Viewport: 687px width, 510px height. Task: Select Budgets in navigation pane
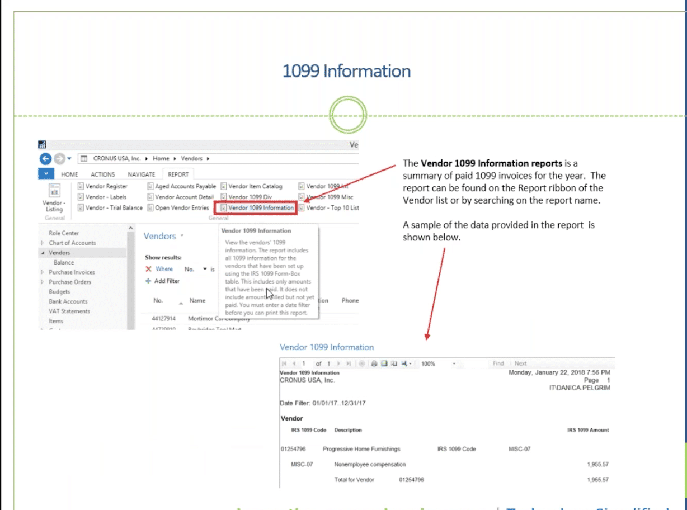59,292
